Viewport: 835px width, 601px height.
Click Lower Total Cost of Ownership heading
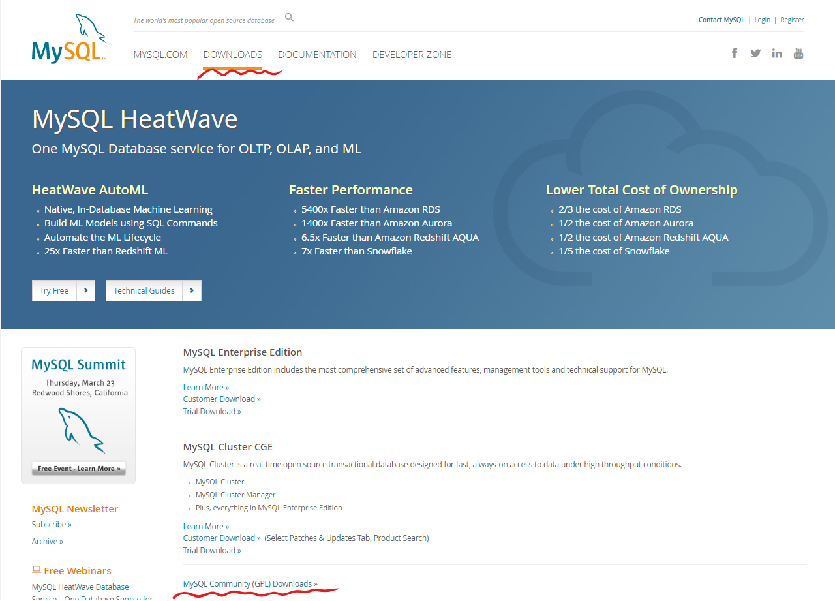(642, 190)
